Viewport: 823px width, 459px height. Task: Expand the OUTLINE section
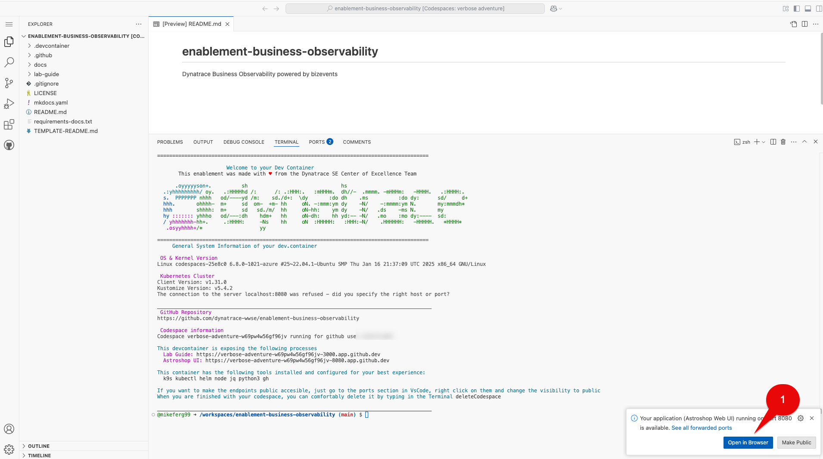click(84, 446)
